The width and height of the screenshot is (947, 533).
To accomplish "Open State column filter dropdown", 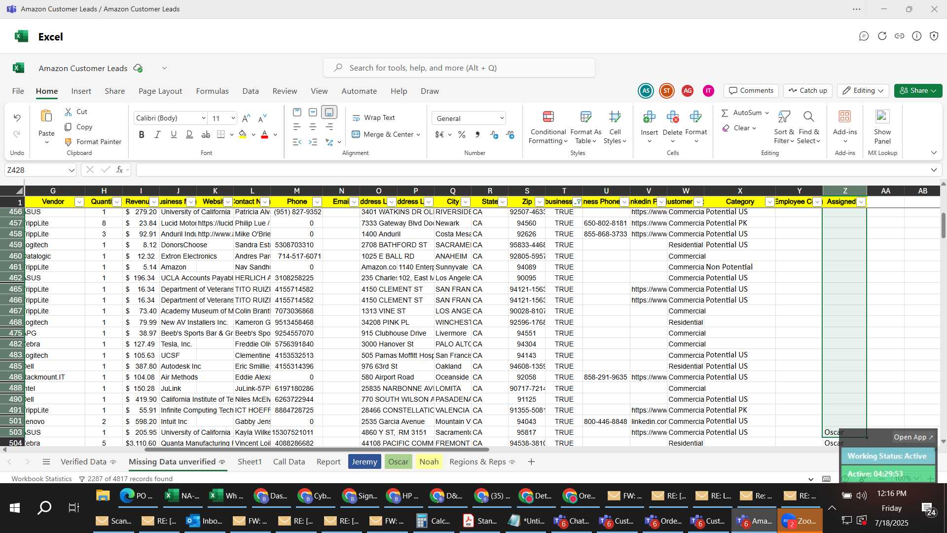I will (503, 202).
